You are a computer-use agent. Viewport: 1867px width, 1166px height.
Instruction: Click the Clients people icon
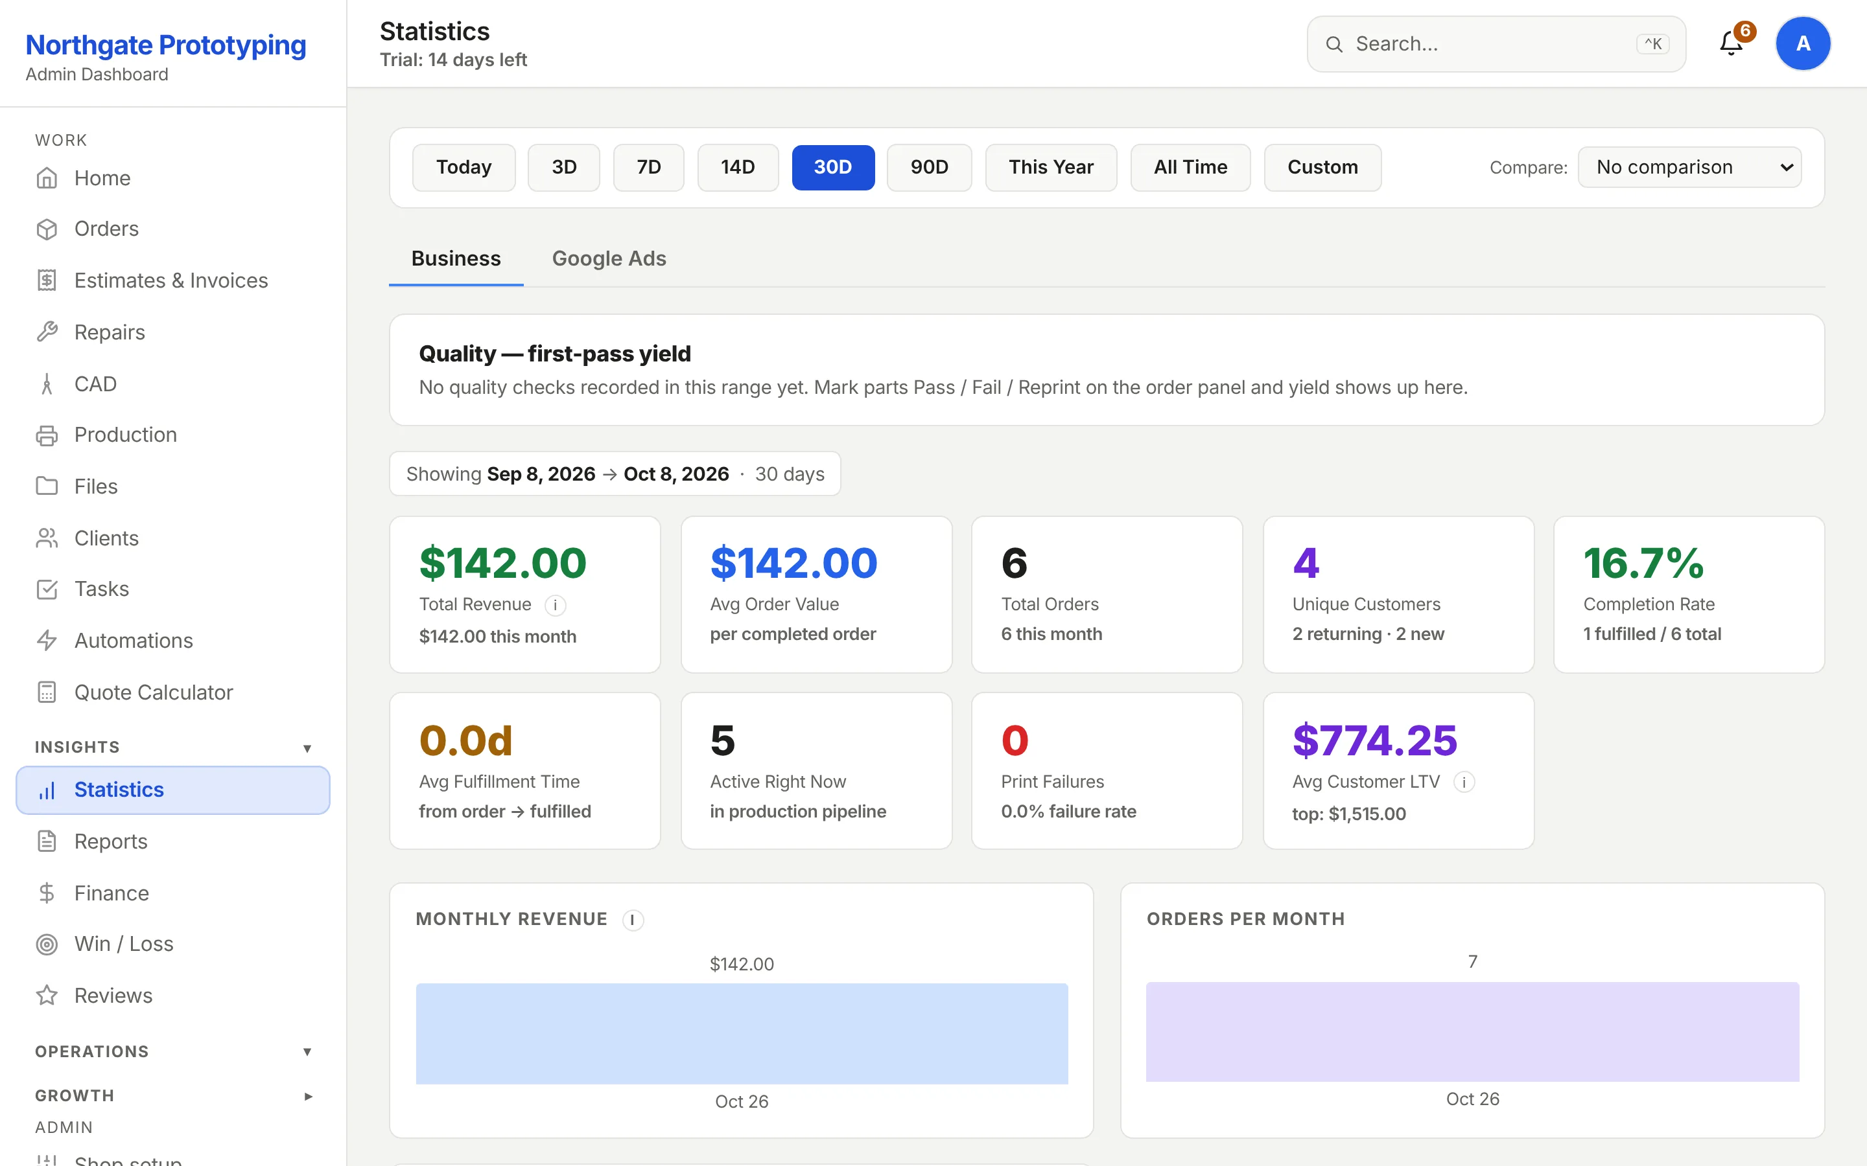coord(47,538)
